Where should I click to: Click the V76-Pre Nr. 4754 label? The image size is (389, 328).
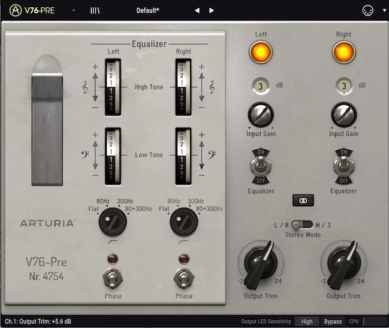(x=46, y=269)
